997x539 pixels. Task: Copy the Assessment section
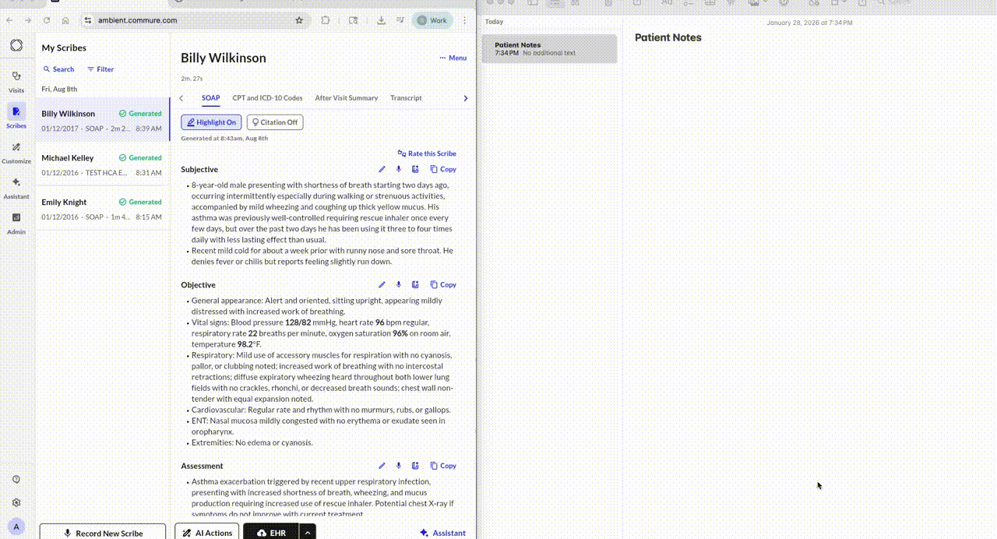pyautogui.click(x=442, y=465)
